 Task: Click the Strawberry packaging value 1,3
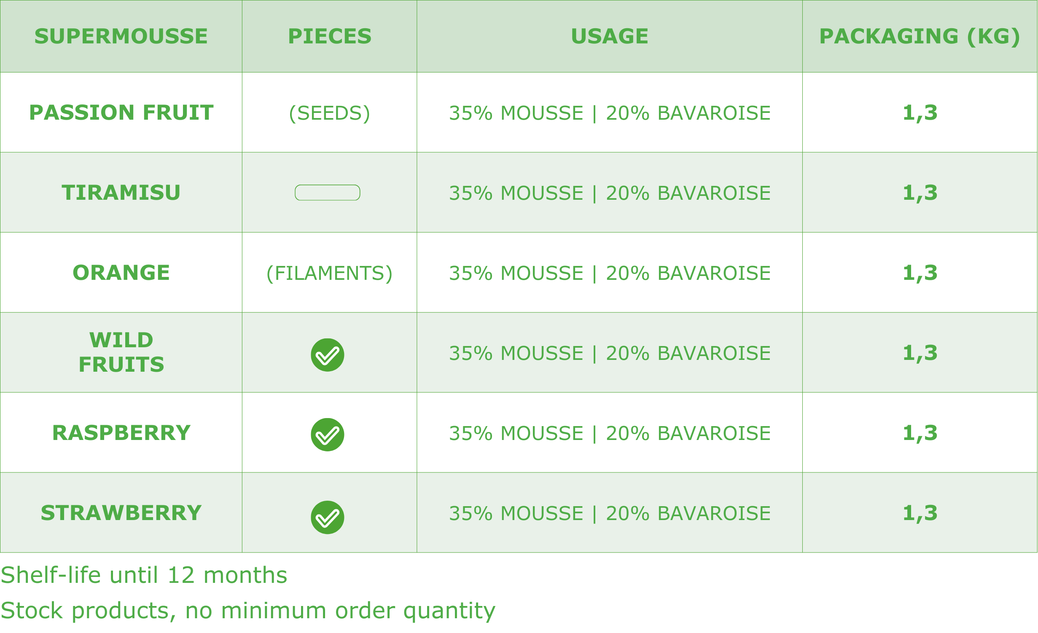point(920,513)
